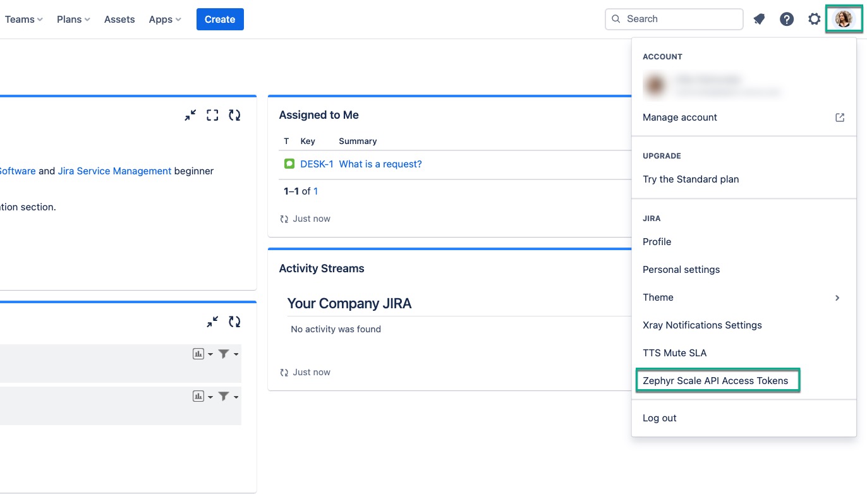Select Log out from account menu
Viewport: 867px width, 494px height.
[660, 418]
